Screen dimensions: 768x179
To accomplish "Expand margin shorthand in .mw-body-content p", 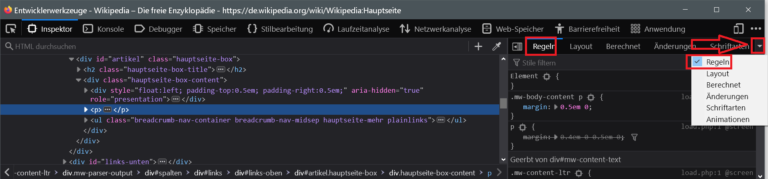I will click(556, 107).
